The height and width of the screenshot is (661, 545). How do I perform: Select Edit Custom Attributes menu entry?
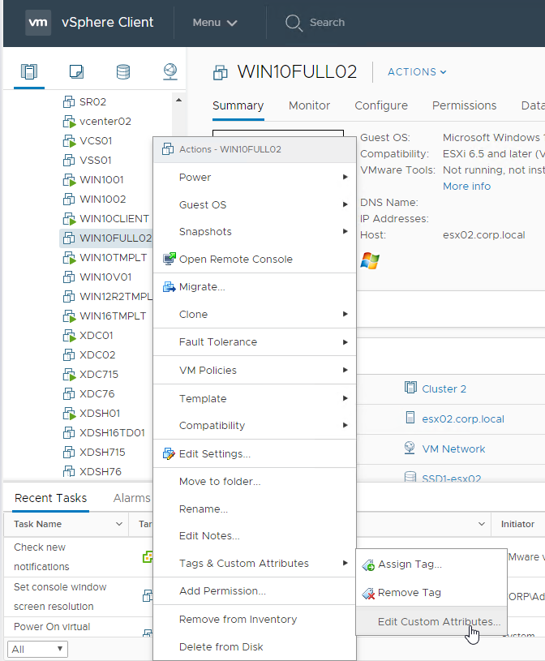click(431, 621)
